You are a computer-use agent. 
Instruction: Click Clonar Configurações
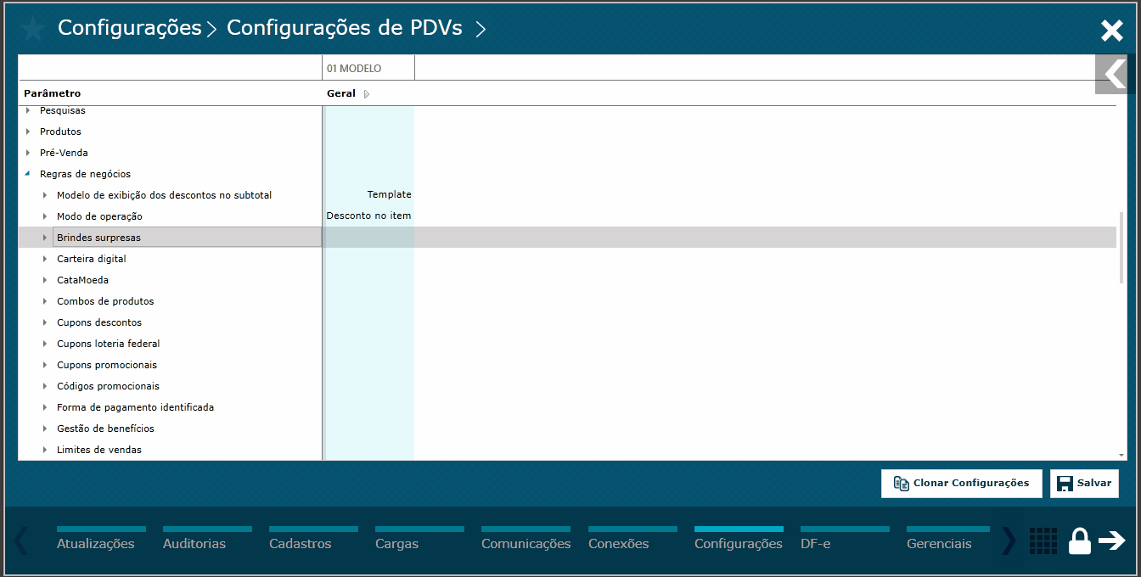[961, 483]
